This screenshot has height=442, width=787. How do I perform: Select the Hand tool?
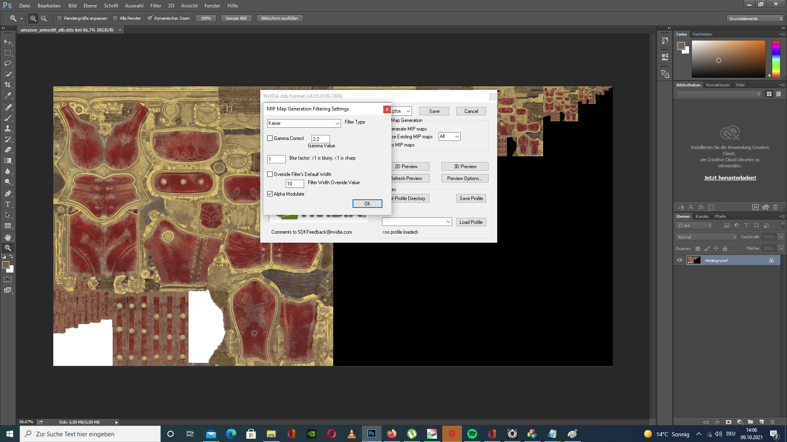tap(8, 237)
